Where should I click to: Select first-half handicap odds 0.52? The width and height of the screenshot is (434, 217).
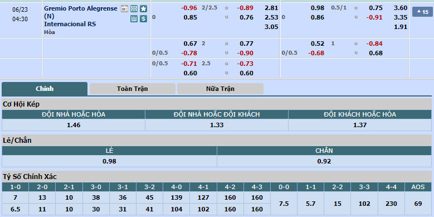coord(318,44)
